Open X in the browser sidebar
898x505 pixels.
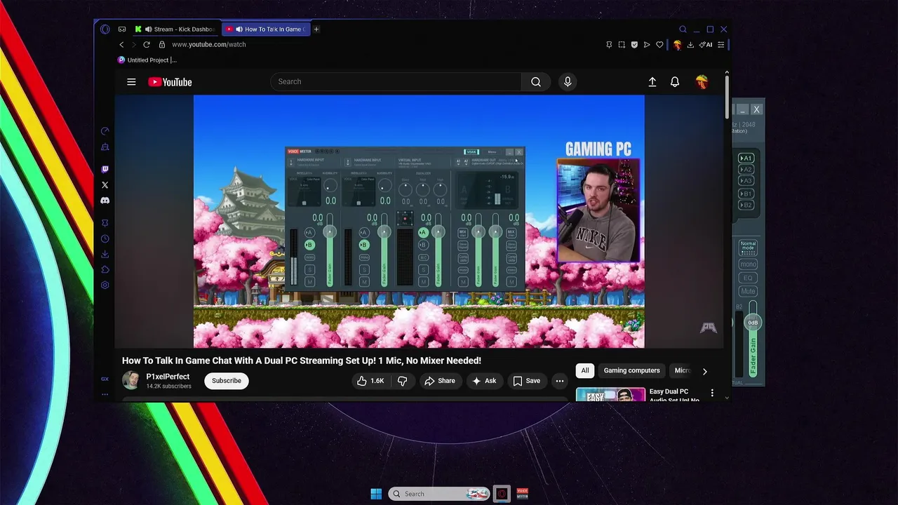(105, 185)
